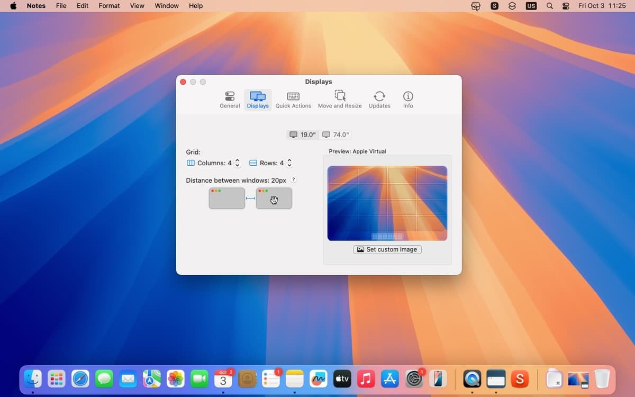The width and height of the screenshot is (635, 397).
Task: Open the Move and Resize tab
Action: [340, 99]
